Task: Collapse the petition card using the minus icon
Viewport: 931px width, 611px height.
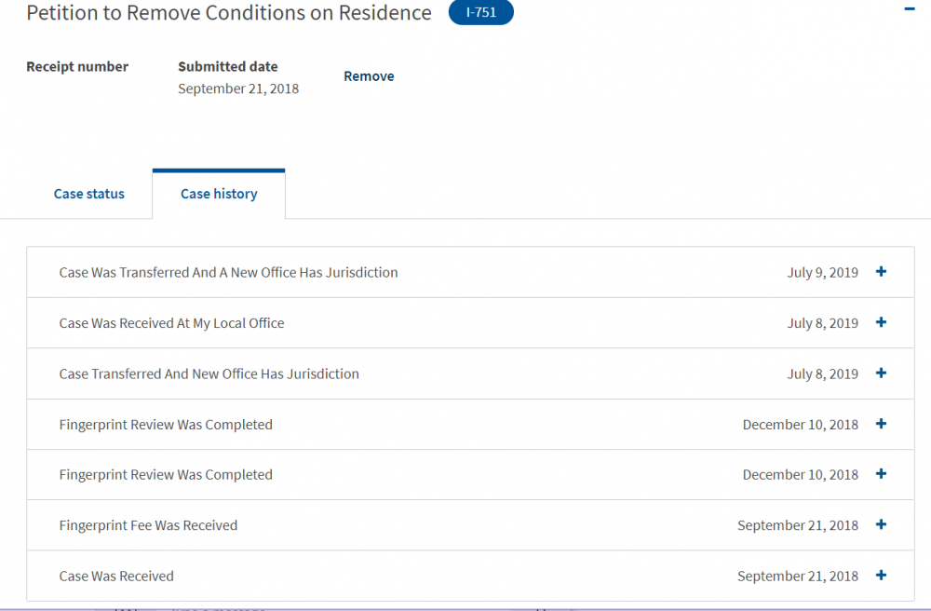Action: click(909, 9)
